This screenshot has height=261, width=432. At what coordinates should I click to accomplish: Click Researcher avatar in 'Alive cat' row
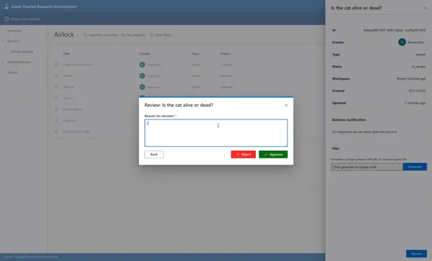pos(142,87)
